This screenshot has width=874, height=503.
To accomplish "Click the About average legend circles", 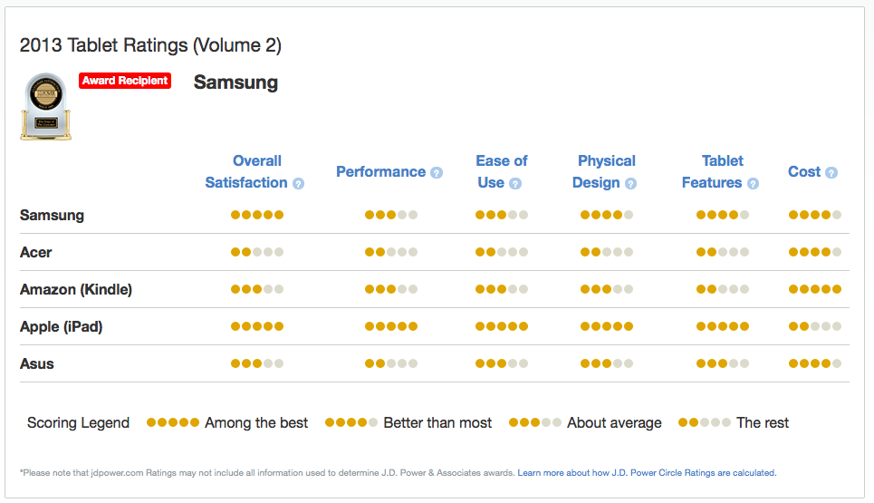I will (536, 422).
